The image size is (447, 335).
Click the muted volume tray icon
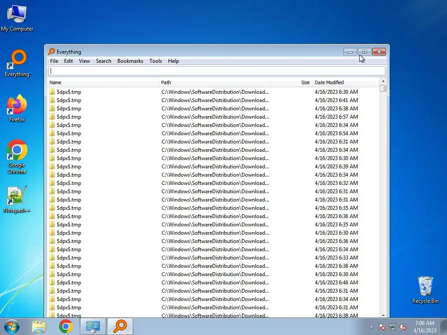(403, 327)
